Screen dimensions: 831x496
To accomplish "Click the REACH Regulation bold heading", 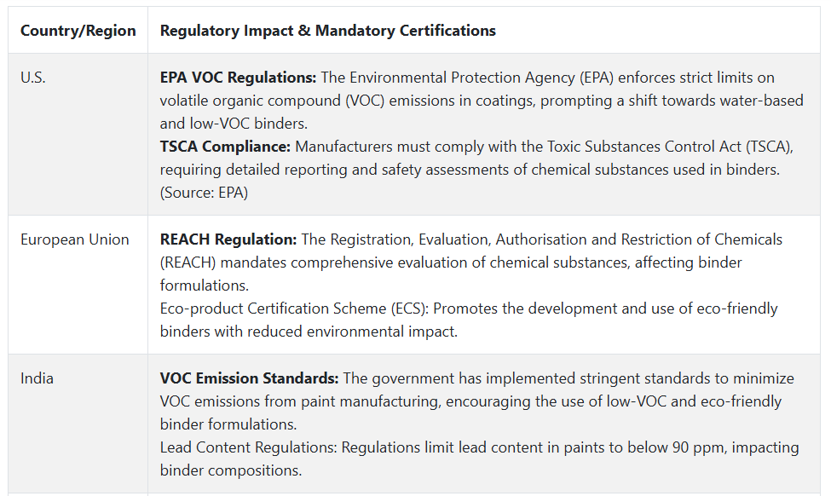I will pos(228,239).
